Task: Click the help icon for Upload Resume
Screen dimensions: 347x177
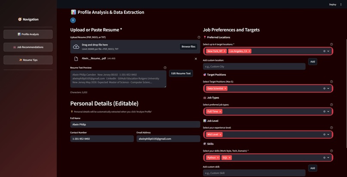Action: [199, 37]
